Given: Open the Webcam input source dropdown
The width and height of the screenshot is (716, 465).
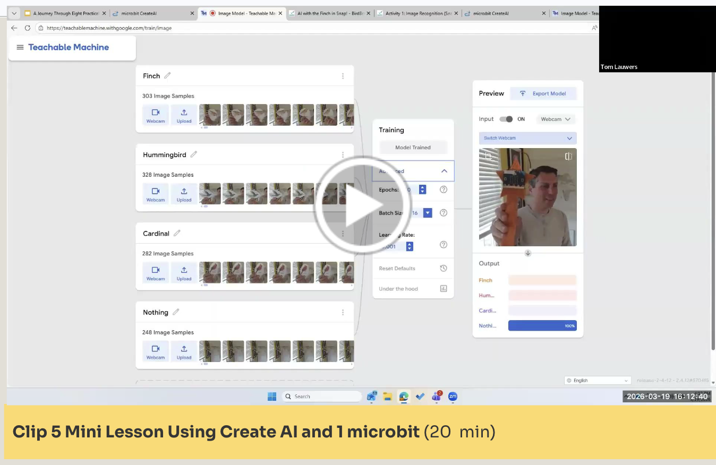Looking at the screenshot, I should pyautogui.click(x=556, y=119).
